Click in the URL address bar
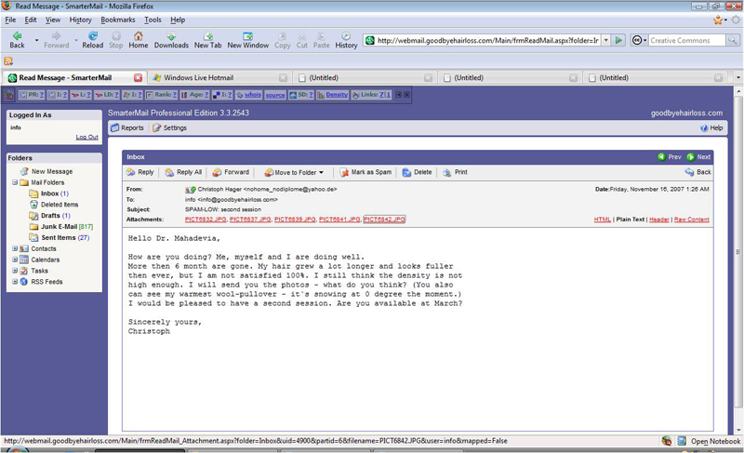744x453 pixels. [x=484, y=41]
